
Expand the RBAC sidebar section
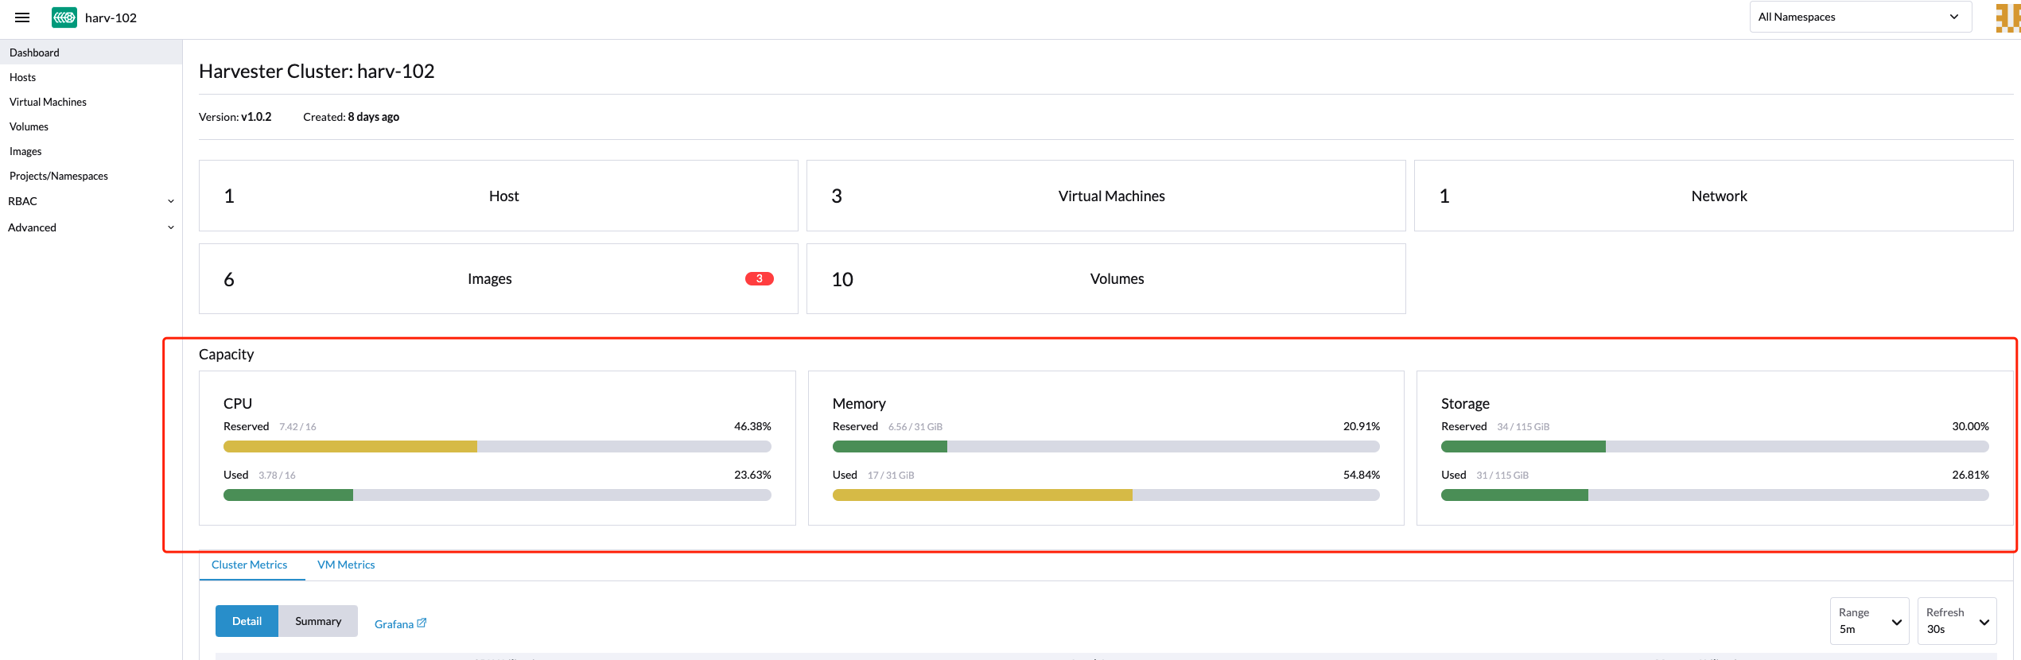(x=91, y=201)
